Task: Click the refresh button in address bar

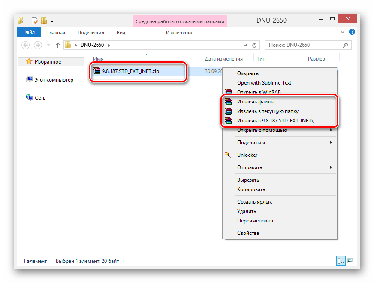Action: [254, 45]
